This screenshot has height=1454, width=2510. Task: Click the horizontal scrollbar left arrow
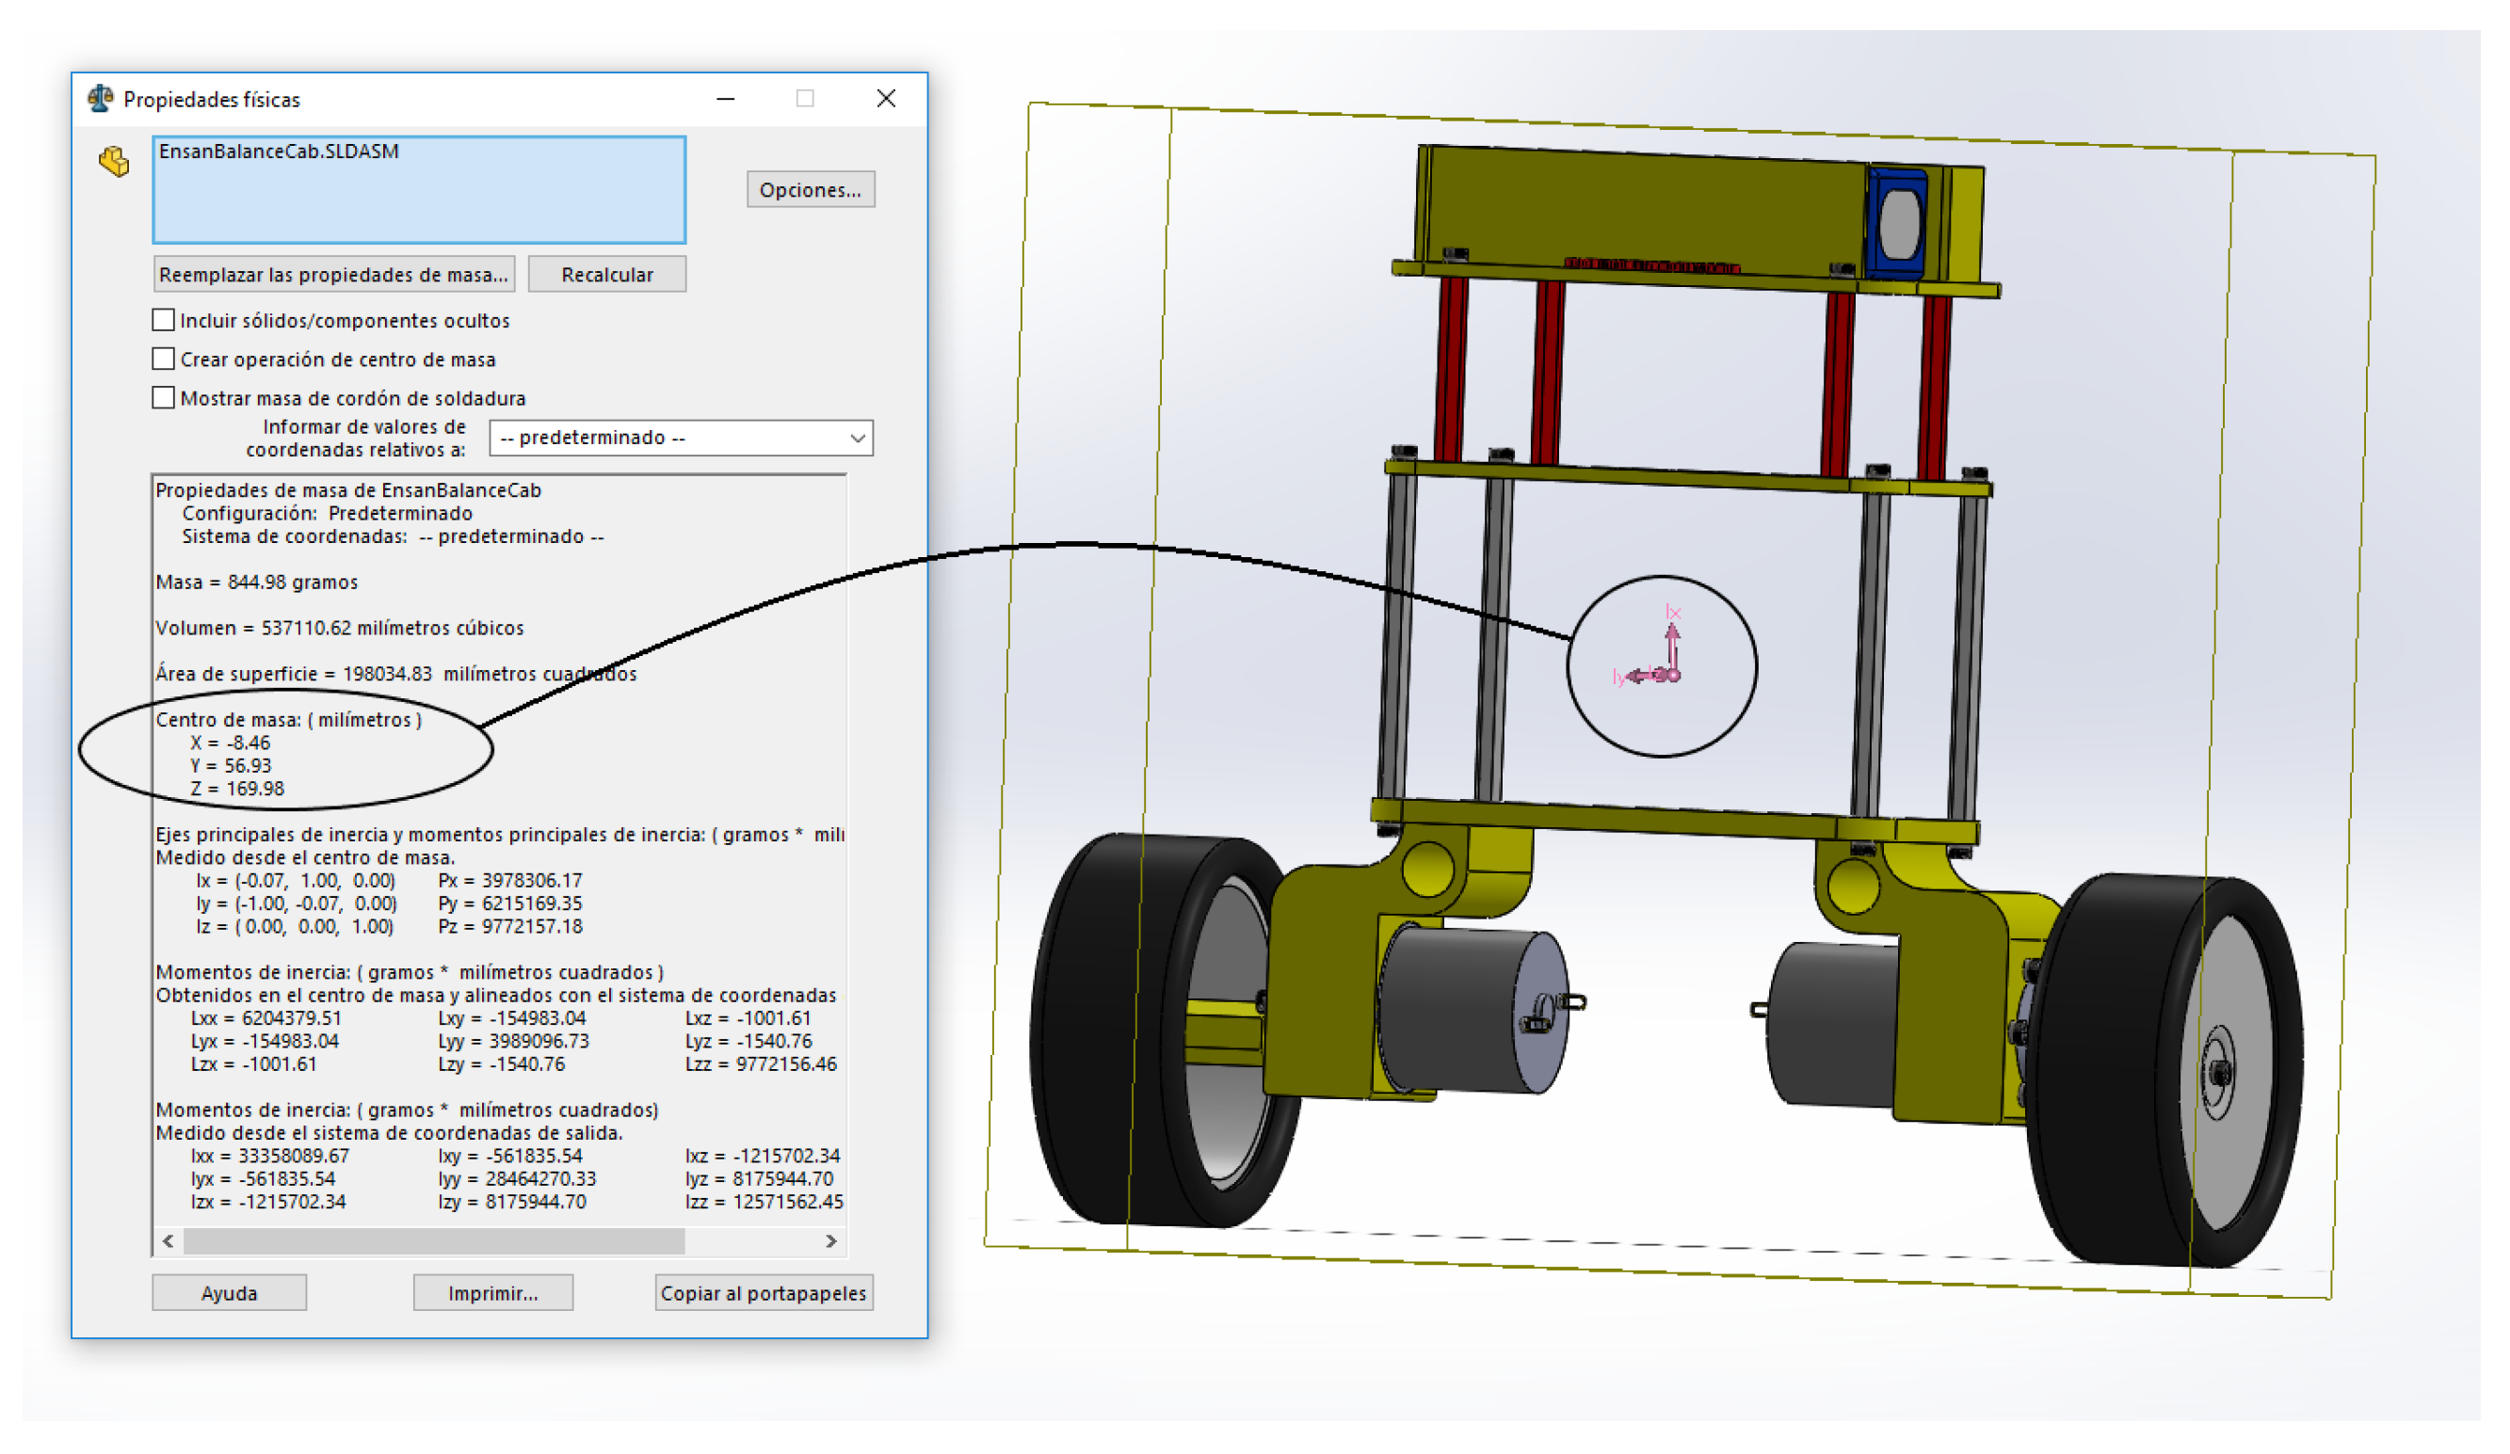[168, 1241]
